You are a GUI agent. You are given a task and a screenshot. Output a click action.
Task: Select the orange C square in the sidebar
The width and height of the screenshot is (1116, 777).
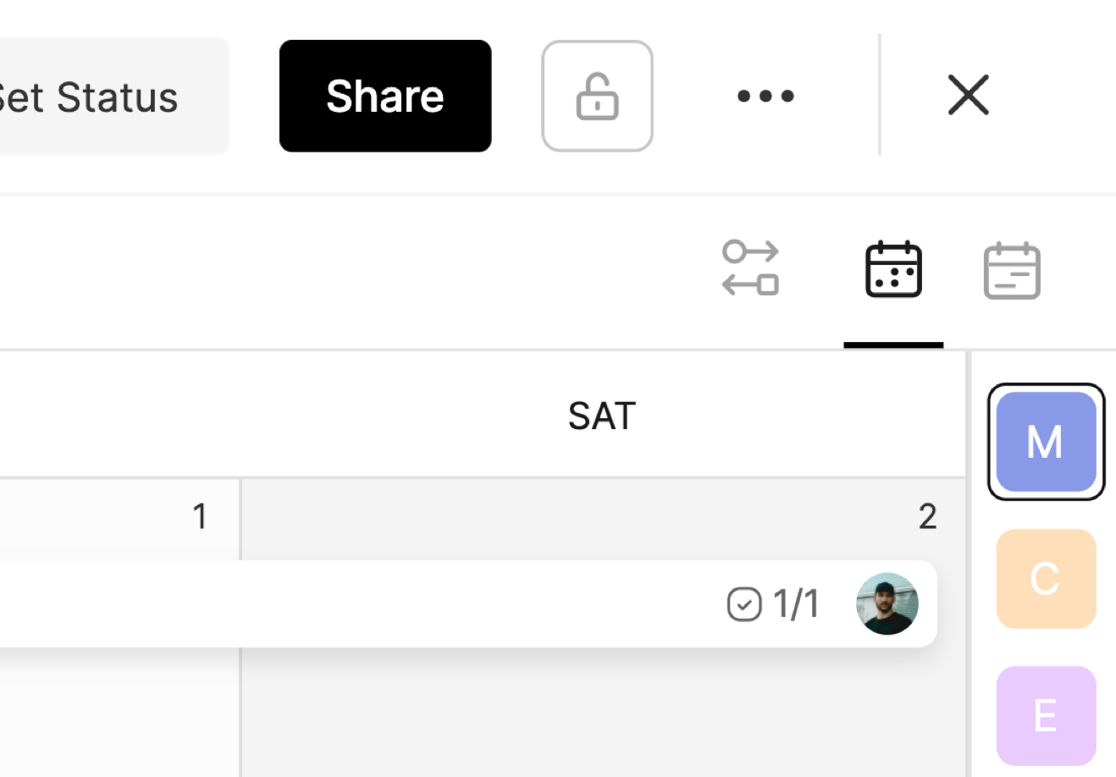pyautogui.click(x=1046, y=579)
